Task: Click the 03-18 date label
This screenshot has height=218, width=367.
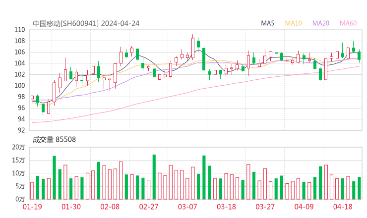Action: pyautogui.click(x=226, y=207)
